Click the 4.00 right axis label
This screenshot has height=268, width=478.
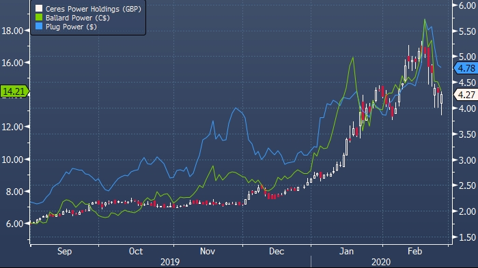[x=467, y=108]
